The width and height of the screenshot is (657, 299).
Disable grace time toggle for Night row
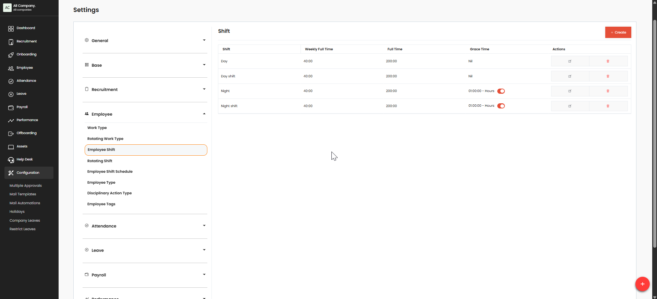(501, 91)
